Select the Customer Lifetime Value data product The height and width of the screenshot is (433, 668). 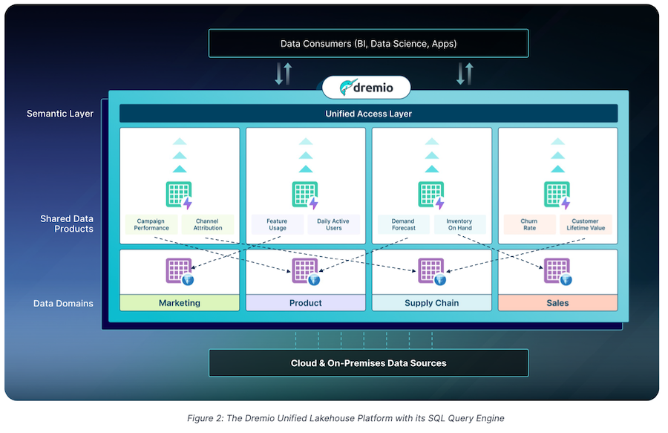tap(586, 224)
